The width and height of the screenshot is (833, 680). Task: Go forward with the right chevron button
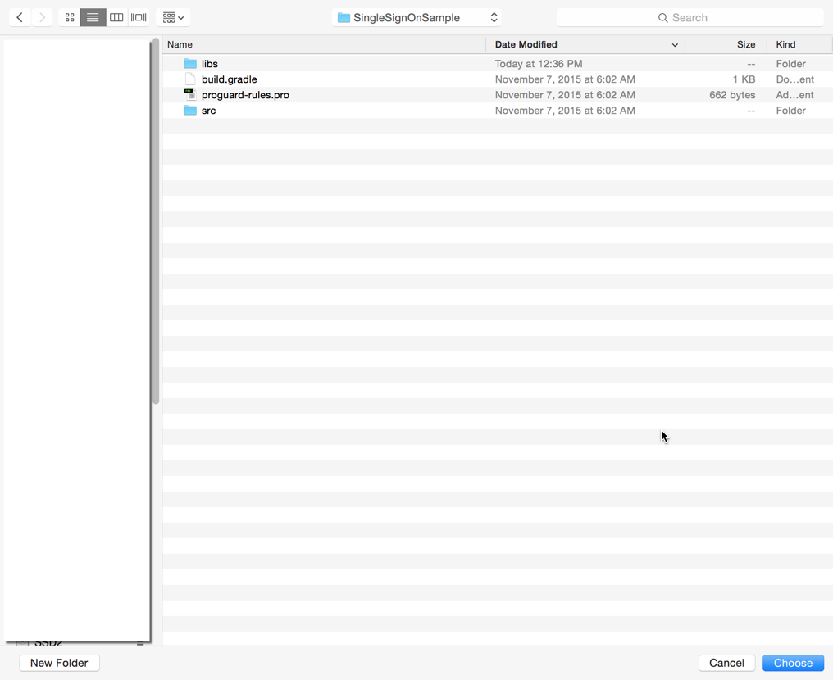[x=42, y=17]
